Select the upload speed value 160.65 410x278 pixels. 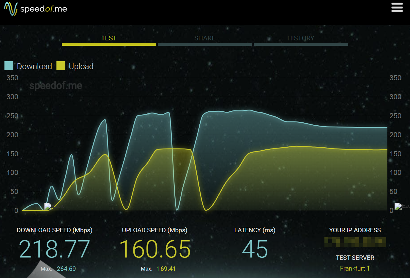pos(155,249)
